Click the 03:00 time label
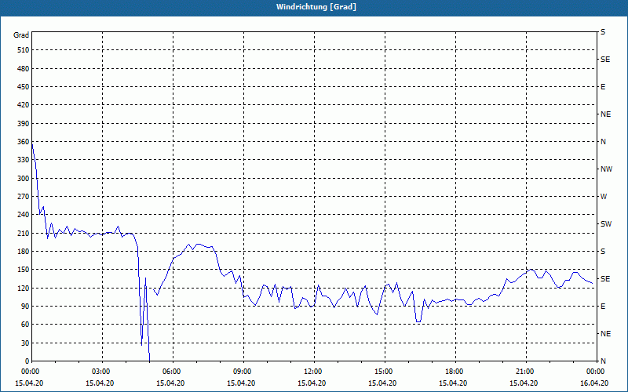This screenshot has height=392, width=628. [102, 371]
